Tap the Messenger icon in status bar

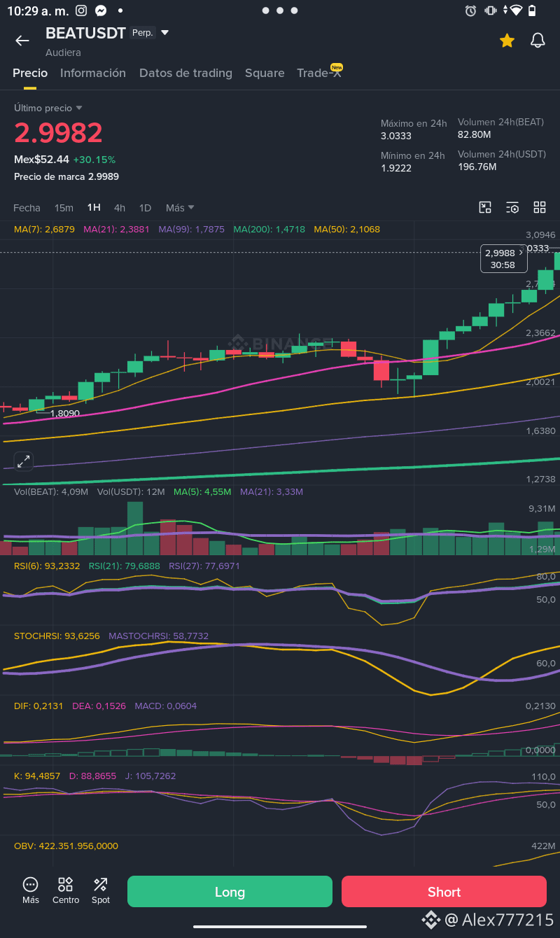coord(101,10)
